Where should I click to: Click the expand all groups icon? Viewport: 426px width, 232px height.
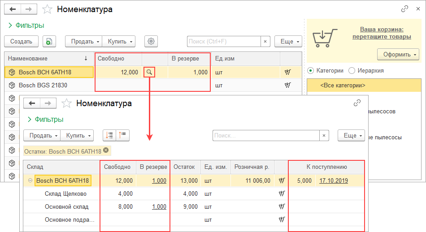(109, 135)
